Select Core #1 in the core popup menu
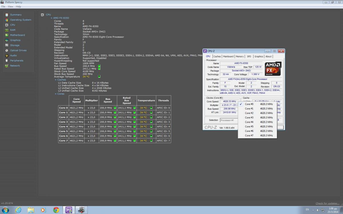343x214 pixels. click(258, 109)
